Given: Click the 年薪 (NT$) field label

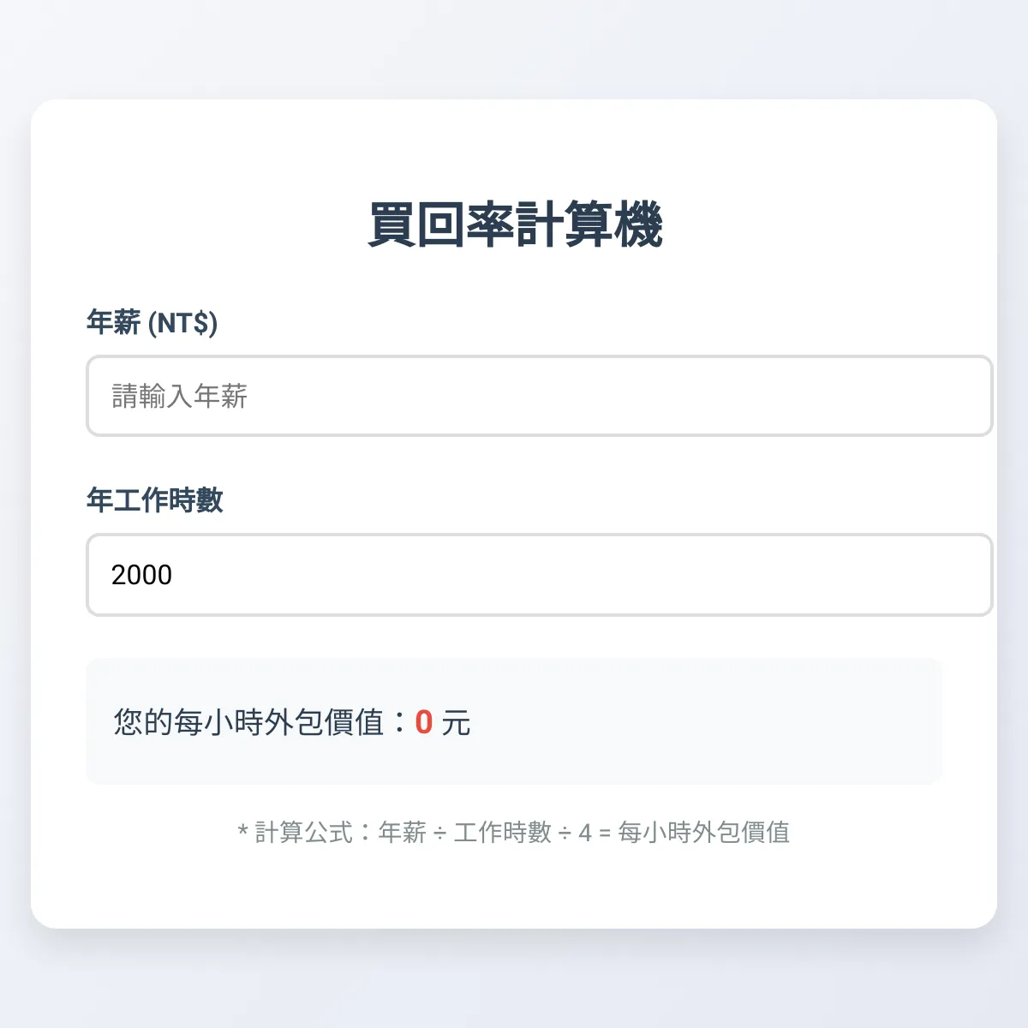Looking at the screenshot, I should point(153,323).
